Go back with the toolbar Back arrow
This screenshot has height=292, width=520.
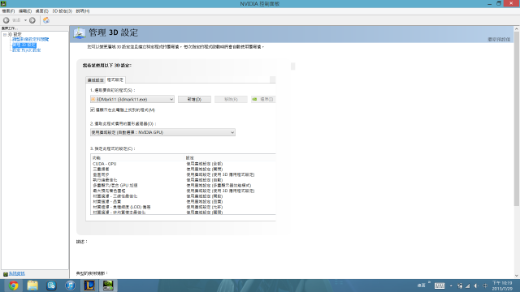click(x=6, y=20)
